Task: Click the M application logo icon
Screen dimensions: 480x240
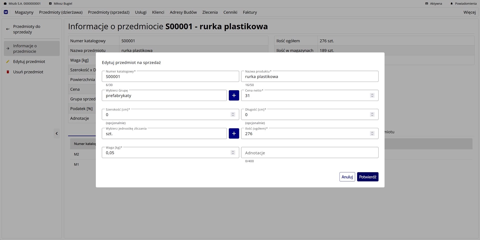Action: point(6,12)
